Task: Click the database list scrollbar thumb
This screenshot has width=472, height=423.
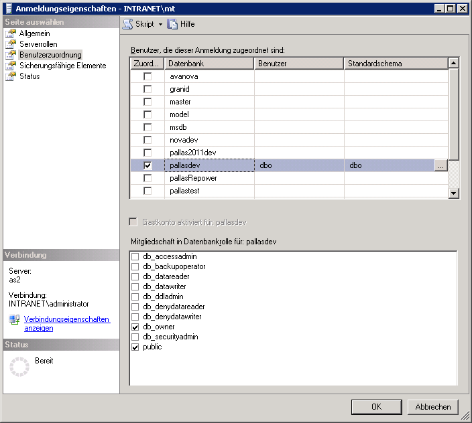Action: pos(453,114)
